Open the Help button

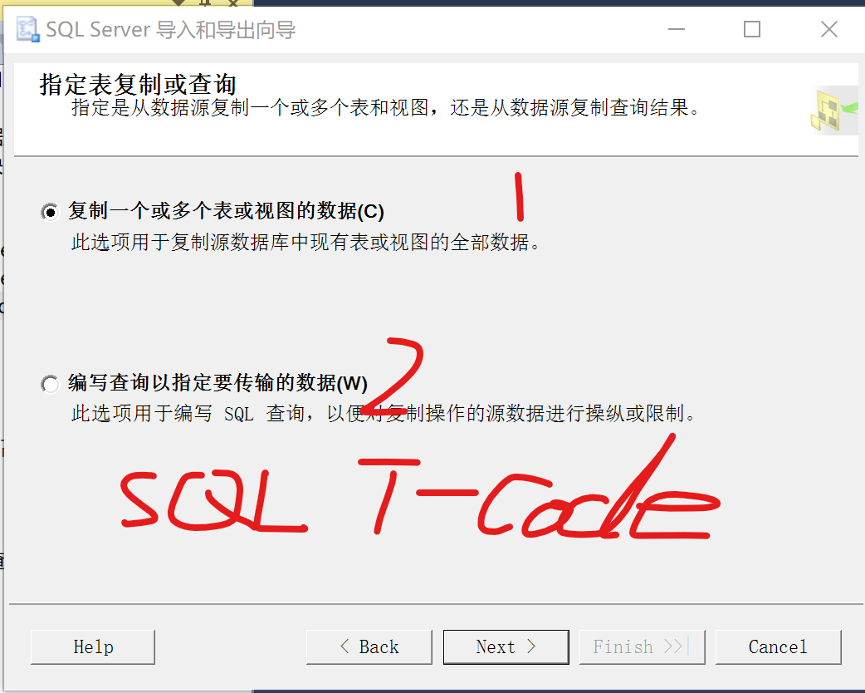[x=93, y=646]
